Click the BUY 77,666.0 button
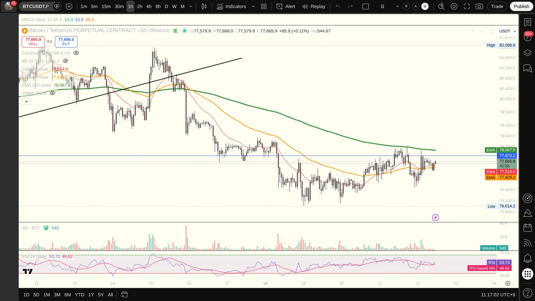This screenshot has height=301, width=535. point(66,41)
